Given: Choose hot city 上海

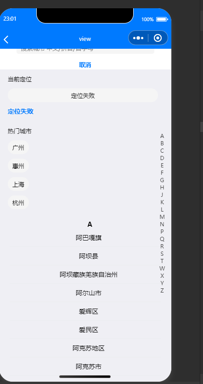Looking at the screenshot, I should 18,184.
